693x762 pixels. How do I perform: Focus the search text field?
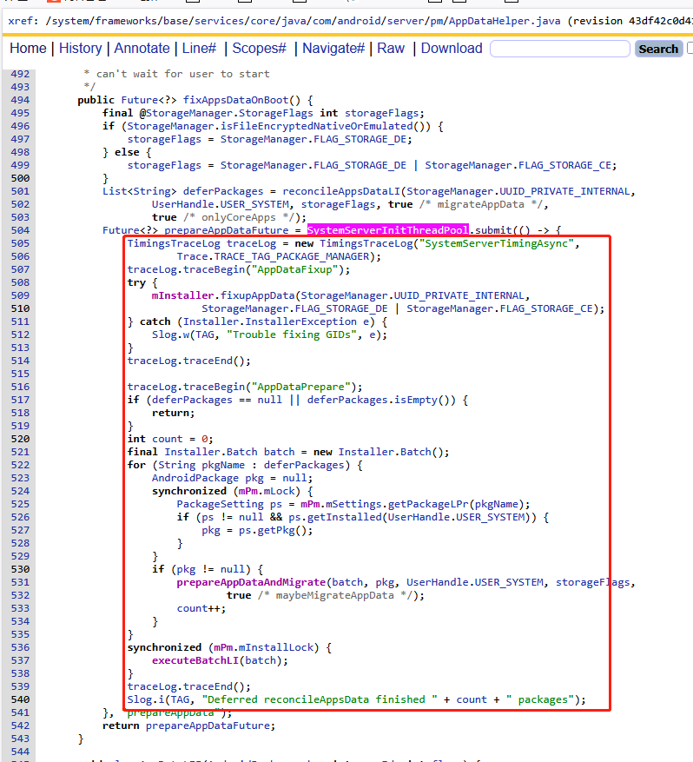coord(560,49)
